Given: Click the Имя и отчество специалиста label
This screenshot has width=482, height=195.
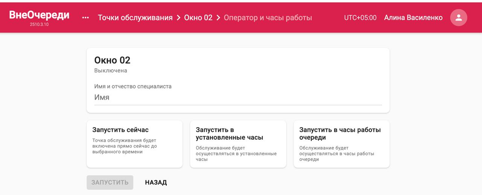Looking at the screenshot, I should (133, 86).
